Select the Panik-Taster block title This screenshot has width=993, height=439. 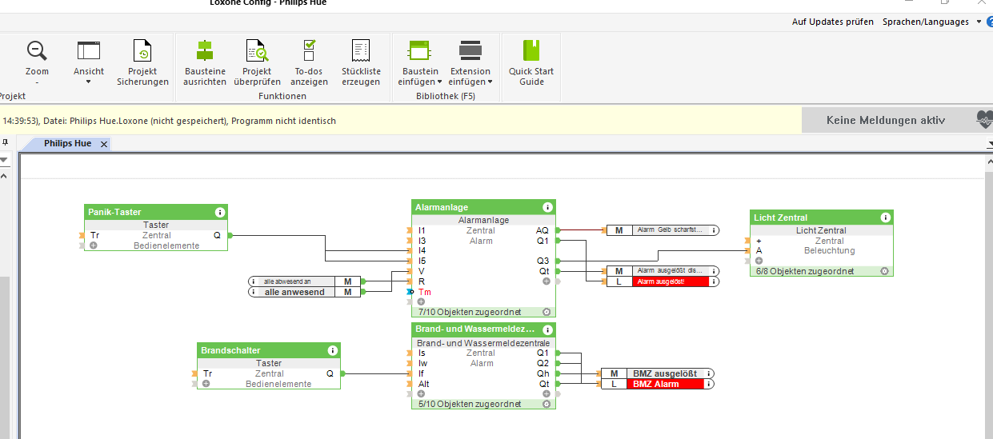click(x=114, y=212)
